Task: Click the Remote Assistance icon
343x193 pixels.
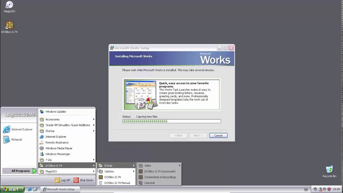Action: pyautogui.click(x=42, y=142)
